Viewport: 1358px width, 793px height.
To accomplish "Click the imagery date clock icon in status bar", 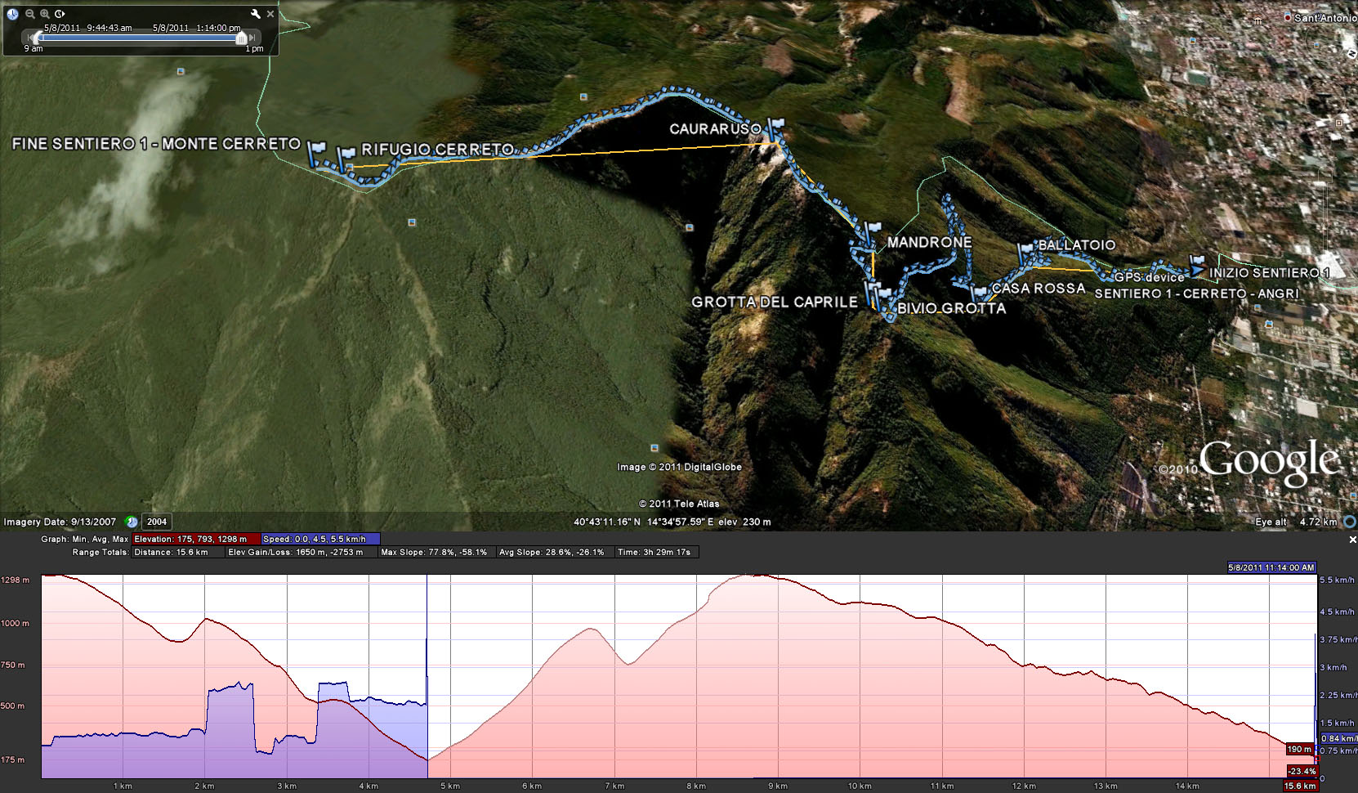I will coord(131,522).
